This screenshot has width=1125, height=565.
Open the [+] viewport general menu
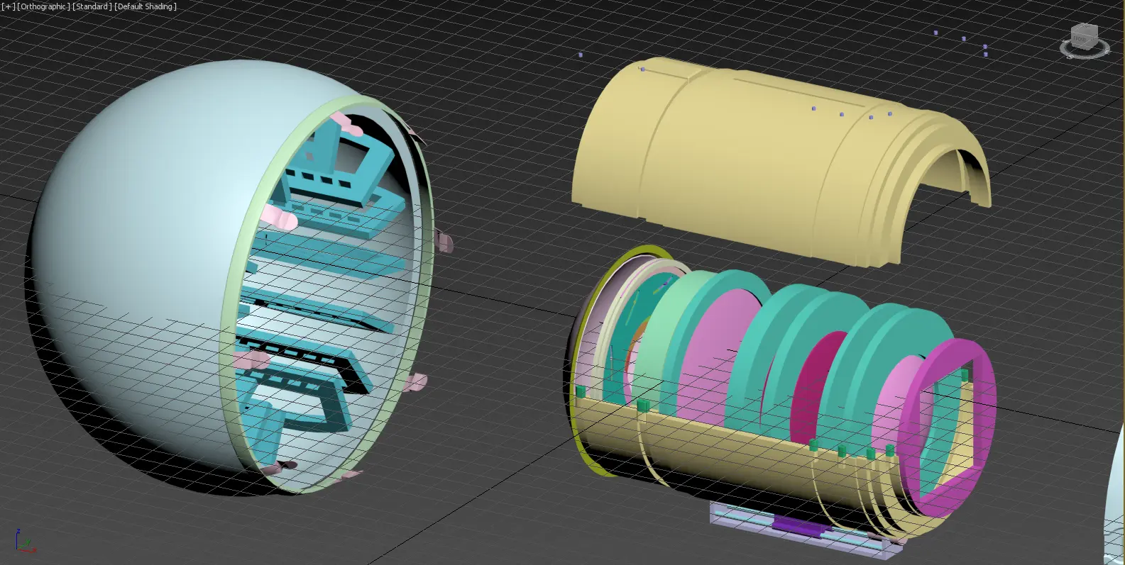click(8, 6)
